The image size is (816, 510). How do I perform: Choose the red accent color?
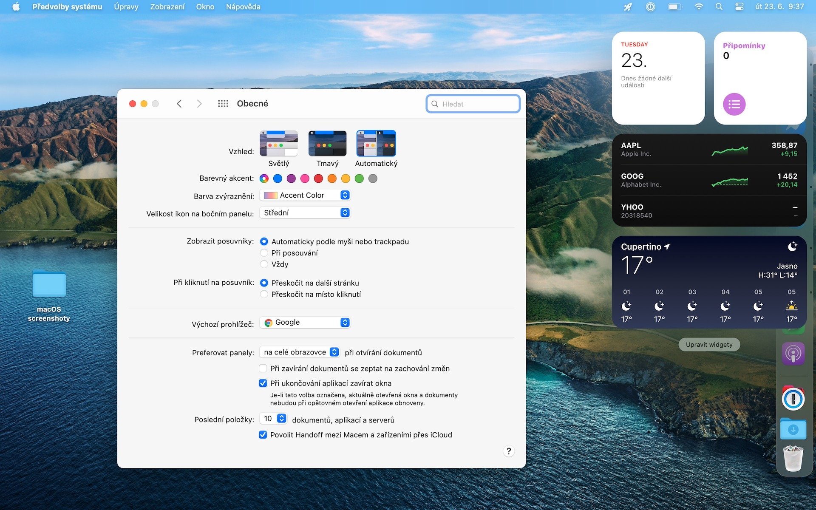click(x=318, y=178)
